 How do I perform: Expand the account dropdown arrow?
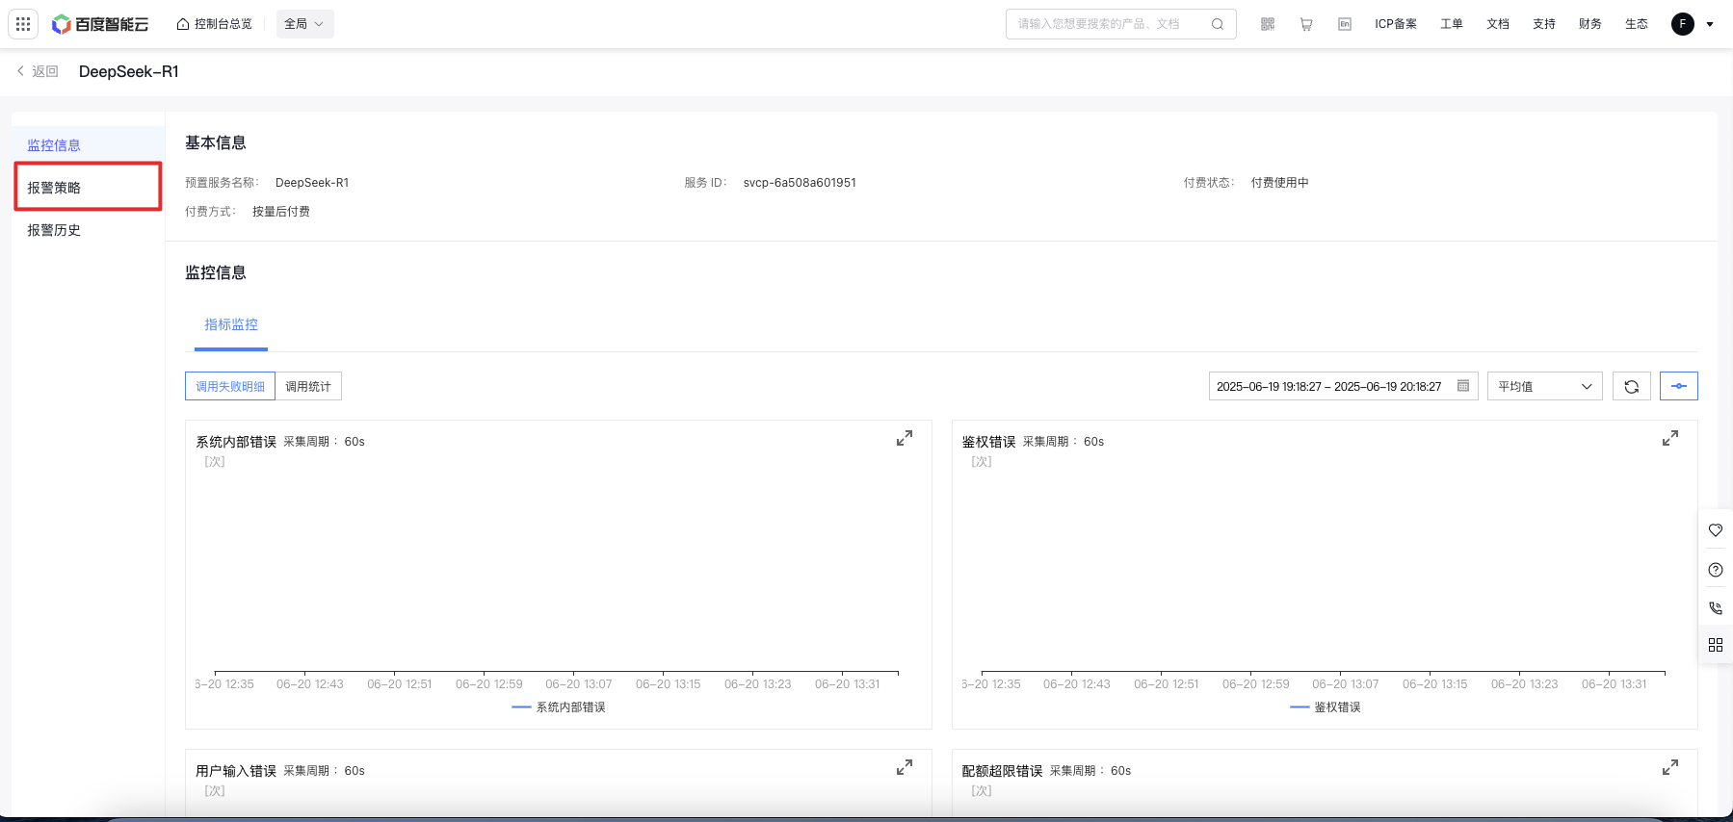pyautogui.click(x=1710, y=24)
